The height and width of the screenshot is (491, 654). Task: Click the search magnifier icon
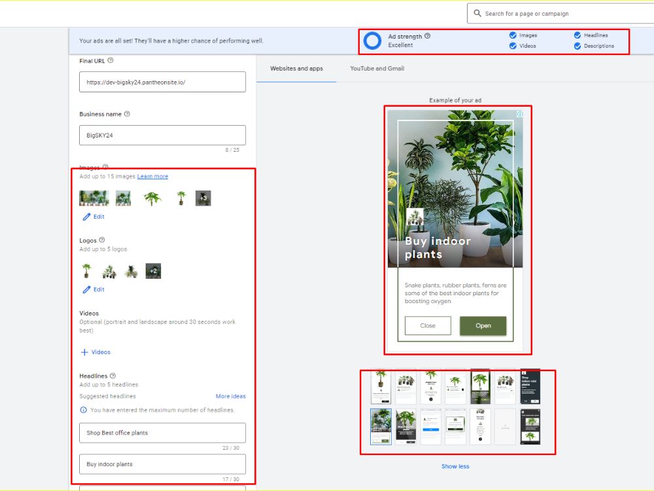click(x=477, y=13)
